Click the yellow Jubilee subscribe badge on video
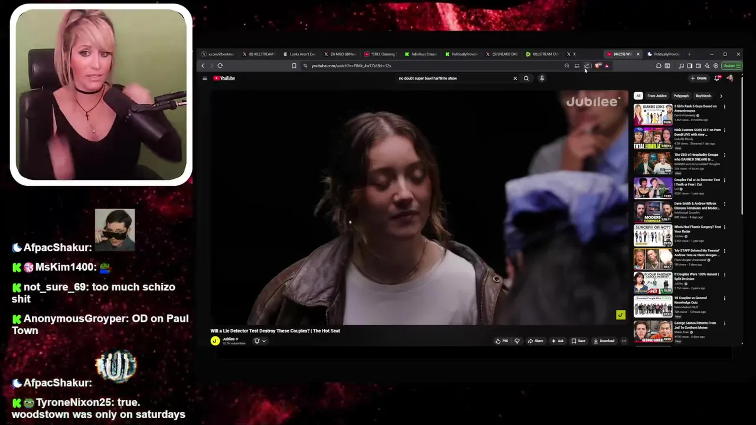This screenshot has width=756, height=425. [x=620, y=315]
